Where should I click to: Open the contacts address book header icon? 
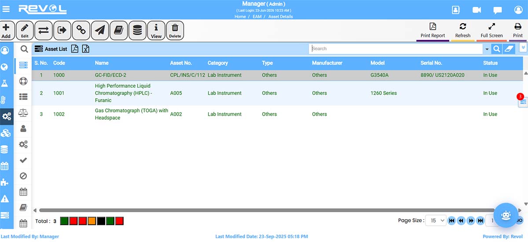456,10
